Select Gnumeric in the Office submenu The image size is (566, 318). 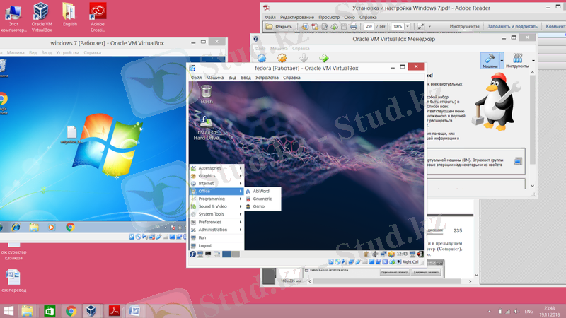click(x=263, y=199)
